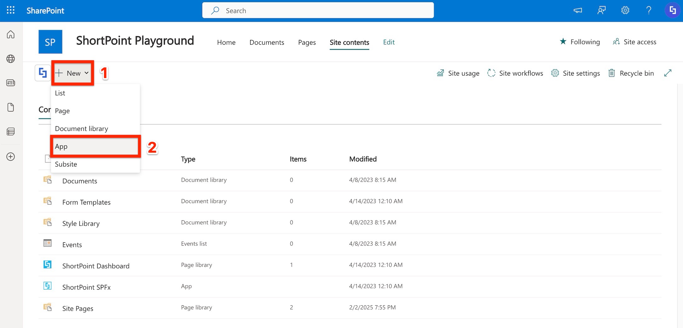Go to the Documents navigation tab
The width and height of the screenshot is (683, 328).
[267, 42]
